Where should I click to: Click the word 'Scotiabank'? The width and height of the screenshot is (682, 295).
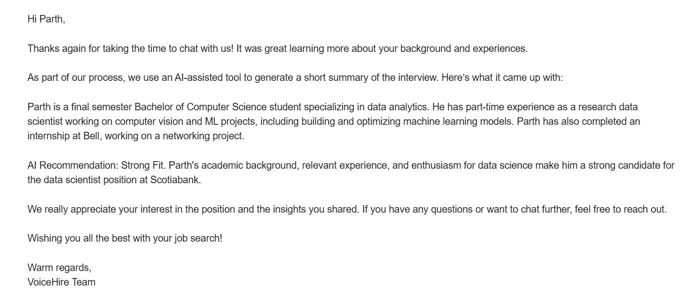(x=175, y=180)
